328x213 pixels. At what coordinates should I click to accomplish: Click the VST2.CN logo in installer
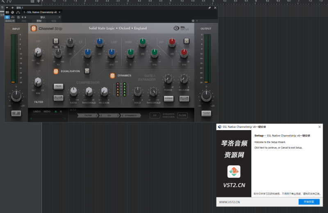coord(234,171)
